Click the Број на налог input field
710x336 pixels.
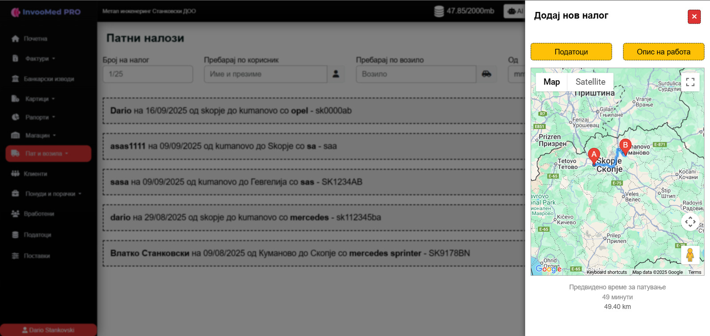pos(148,74)
